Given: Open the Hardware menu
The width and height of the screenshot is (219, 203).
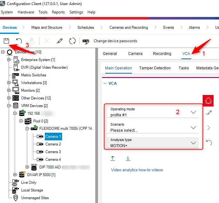Looking at the screenshot, I should point(26,12).
